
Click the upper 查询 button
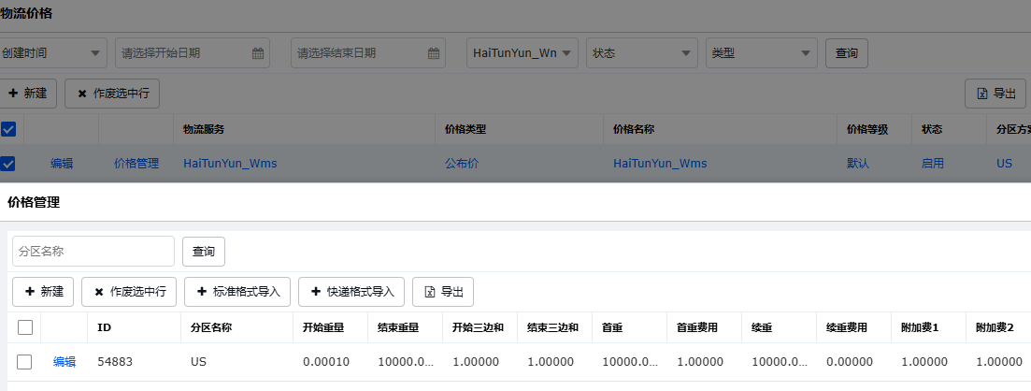846,52
